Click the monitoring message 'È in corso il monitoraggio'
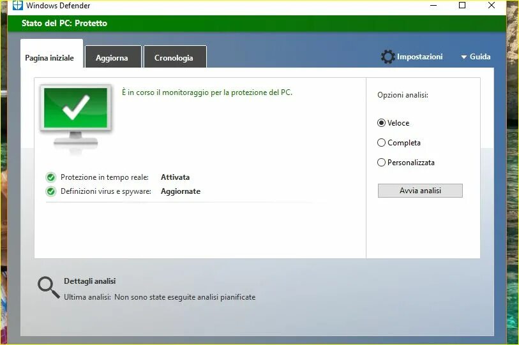519x345 pixels. [207, 92]
